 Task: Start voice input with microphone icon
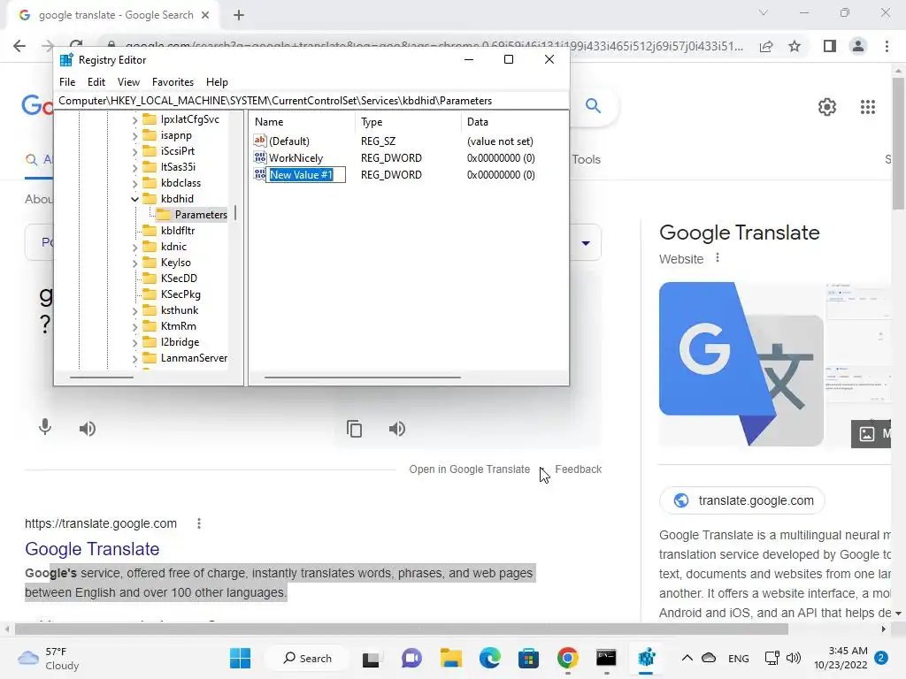point(44,428)
